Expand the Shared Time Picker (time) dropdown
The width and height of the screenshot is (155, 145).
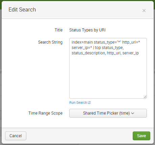tap(108, 113)
